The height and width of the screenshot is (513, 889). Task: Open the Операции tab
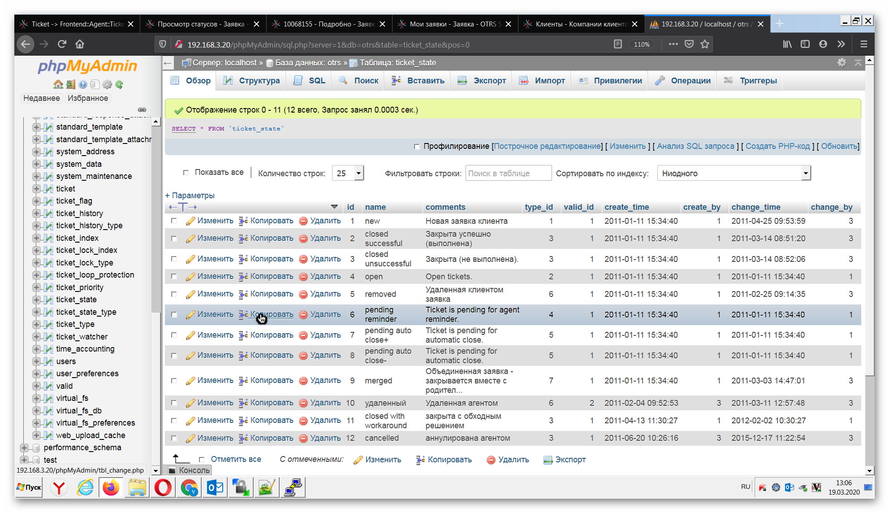coord(683,81)
